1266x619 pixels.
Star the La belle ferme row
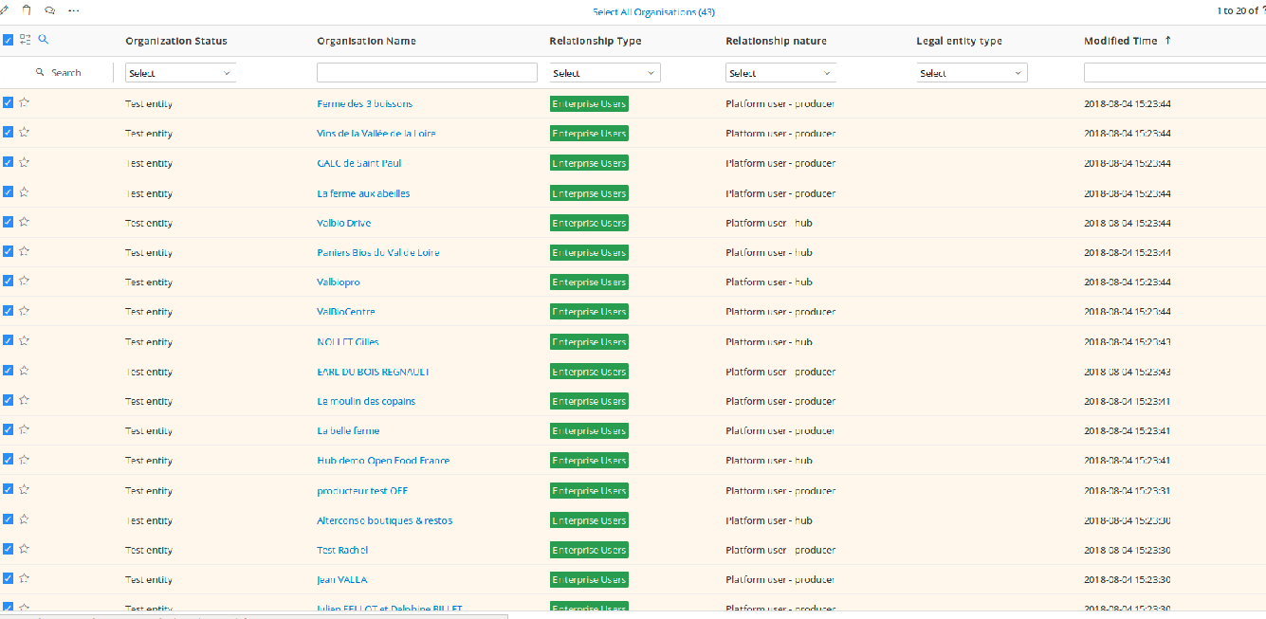[x=25, y=429]
